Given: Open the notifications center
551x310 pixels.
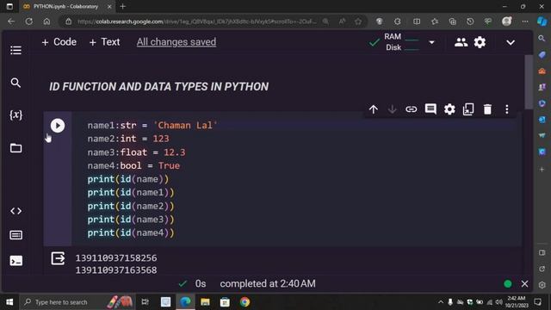Looking at the screenshot, I should (537, 302).
